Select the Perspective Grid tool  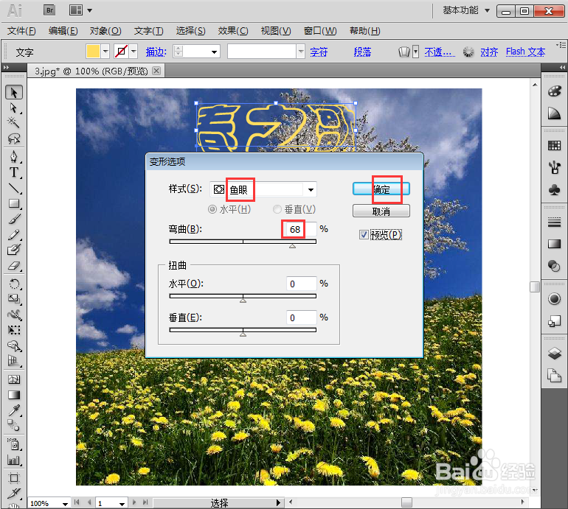tap(14, 361)
